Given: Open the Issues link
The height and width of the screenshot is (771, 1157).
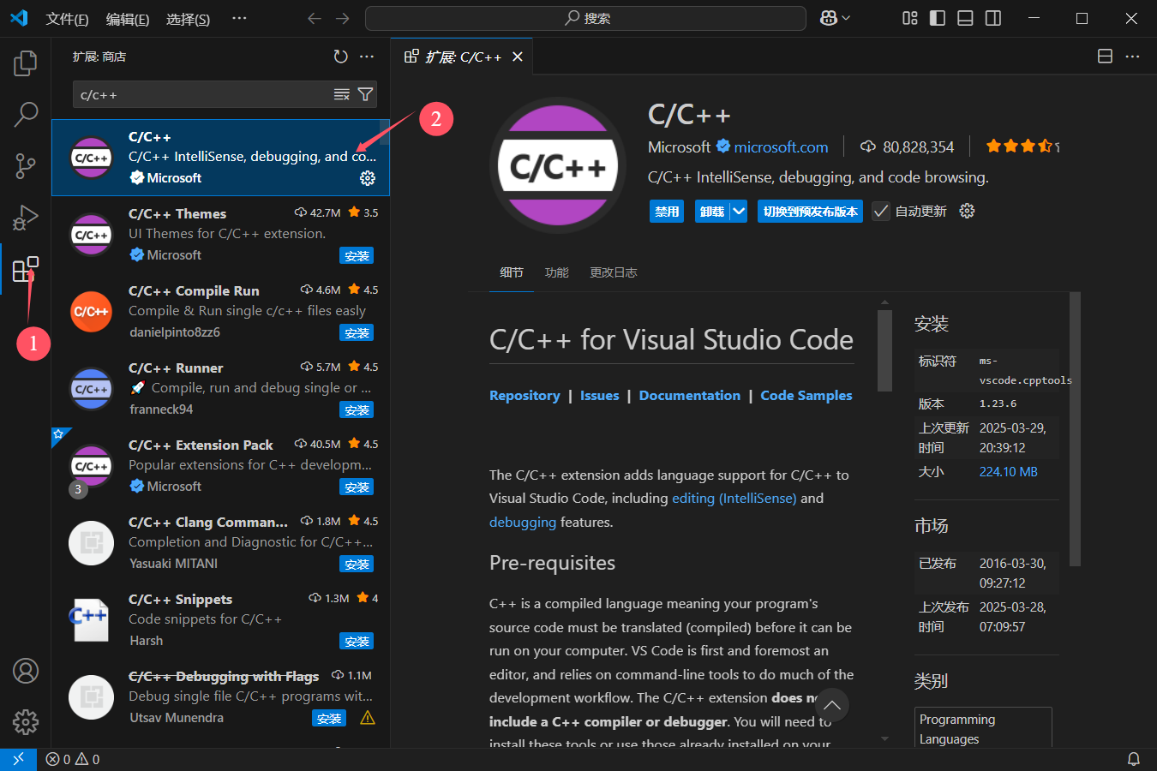Looking at the screenshot, I should tap(599, 395).
